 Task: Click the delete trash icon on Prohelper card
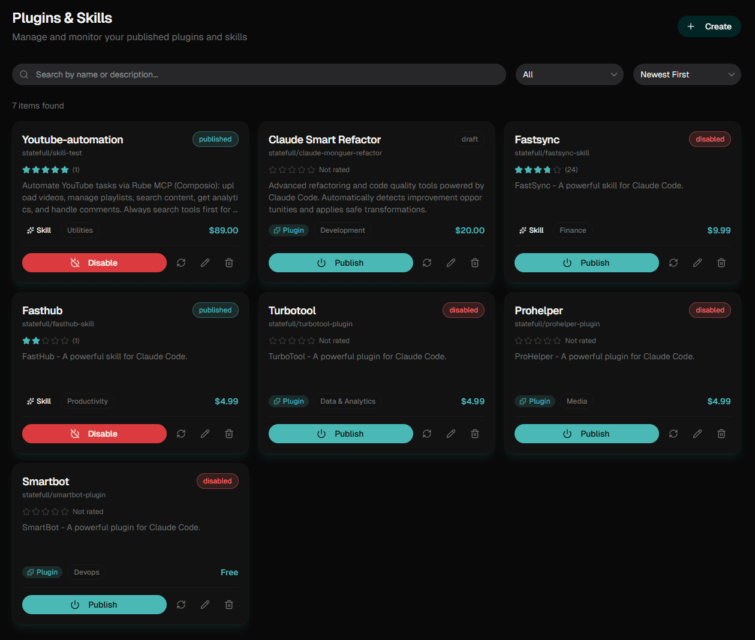pos(721,434)
